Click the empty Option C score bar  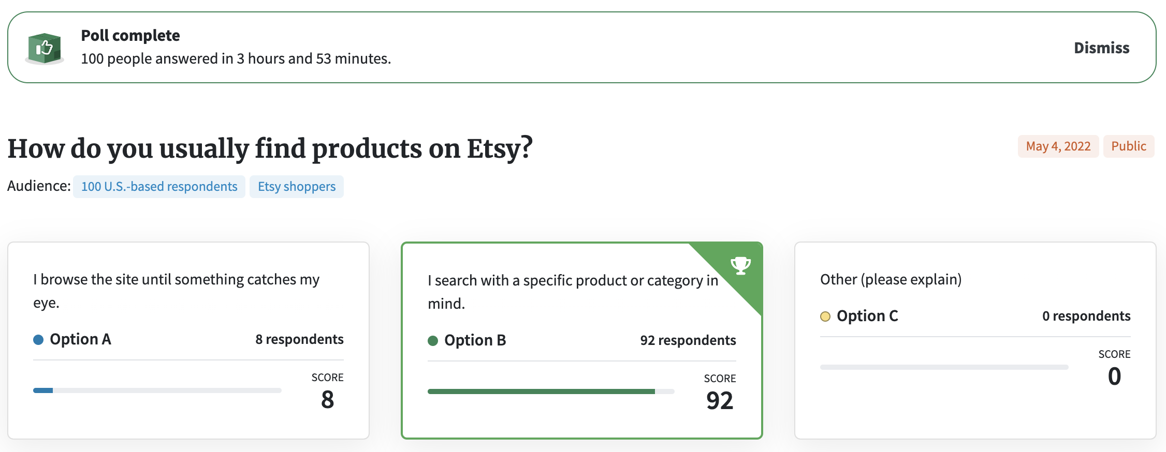pos(944,367)
